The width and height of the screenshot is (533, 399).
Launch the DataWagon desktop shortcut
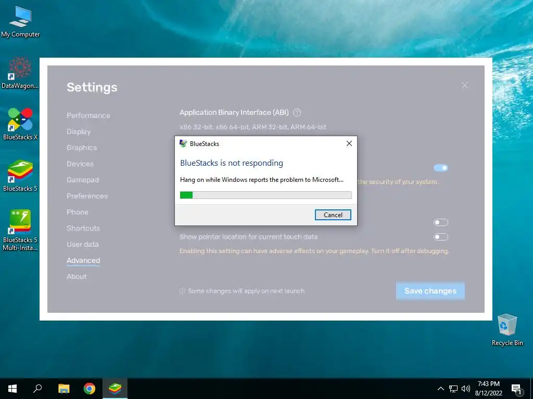point(20,73)
